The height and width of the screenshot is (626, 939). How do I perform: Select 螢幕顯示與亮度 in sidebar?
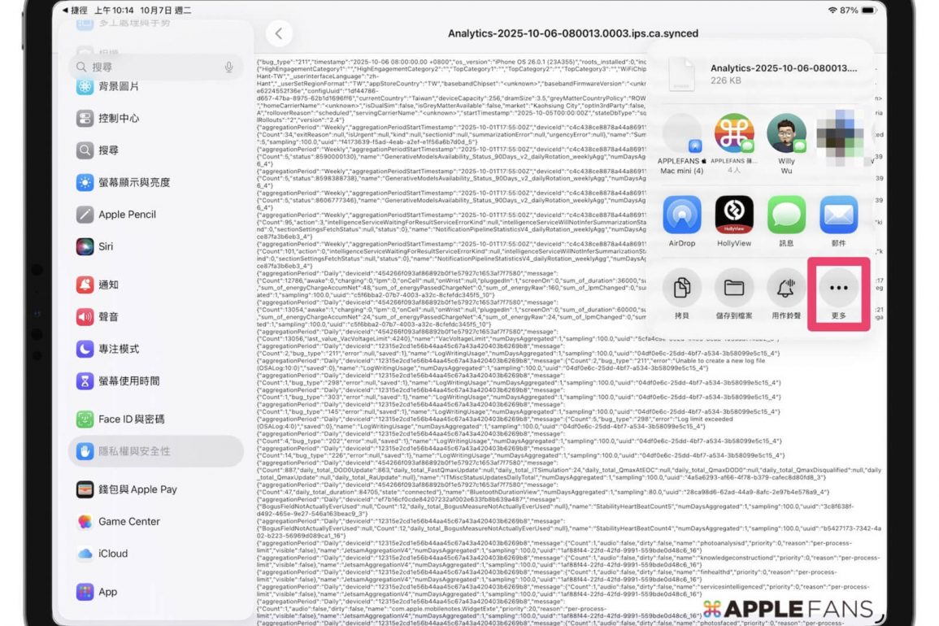pos(134,183)
